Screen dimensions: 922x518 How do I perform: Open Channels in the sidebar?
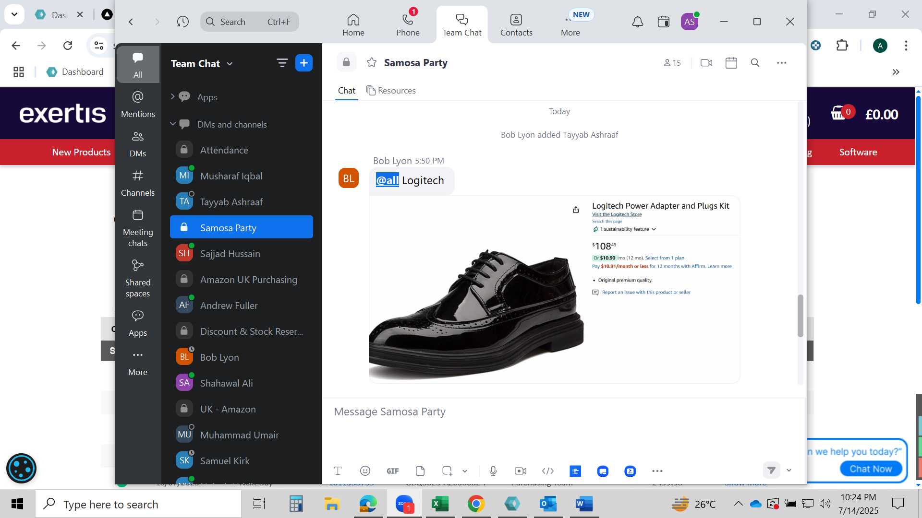click(x=138, y=183)
